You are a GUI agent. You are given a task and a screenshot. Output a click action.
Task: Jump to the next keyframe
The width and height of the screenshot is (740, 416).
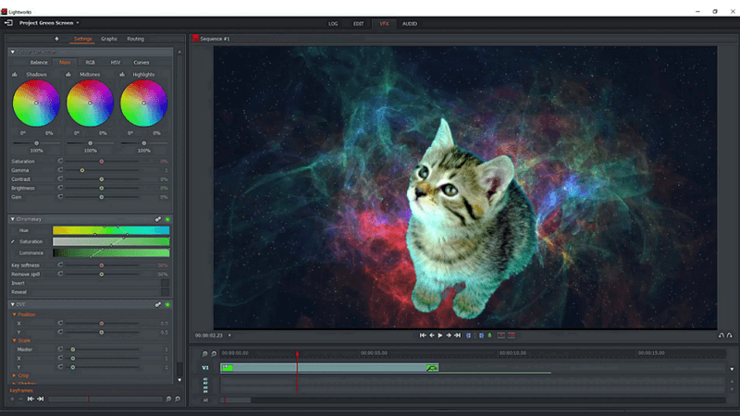click(41, 399)
